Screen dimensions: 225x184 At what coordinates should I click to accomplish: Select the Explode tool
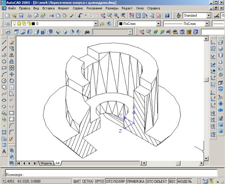(11, 139)
